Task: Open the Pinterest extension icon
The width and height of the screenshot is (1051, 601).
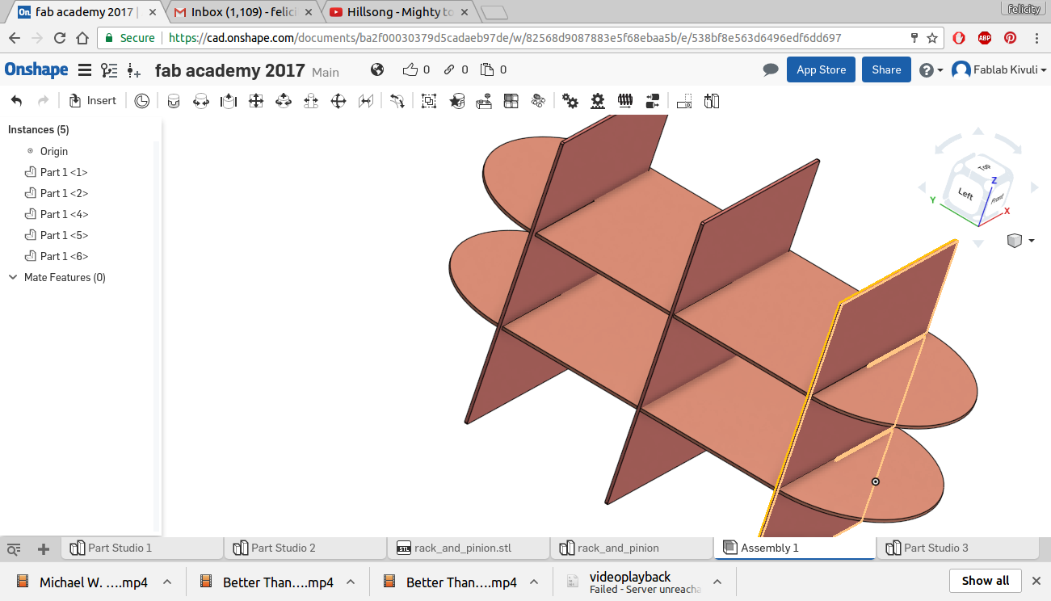Action: coord(1010,38)
